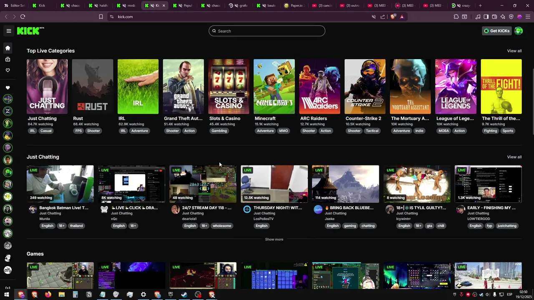
Task: Click the ESP language indicator in tray
Action: [509, 295]
